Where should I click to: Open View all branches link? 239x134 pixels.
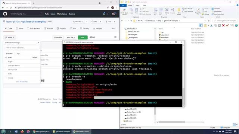tap(22, 82)
